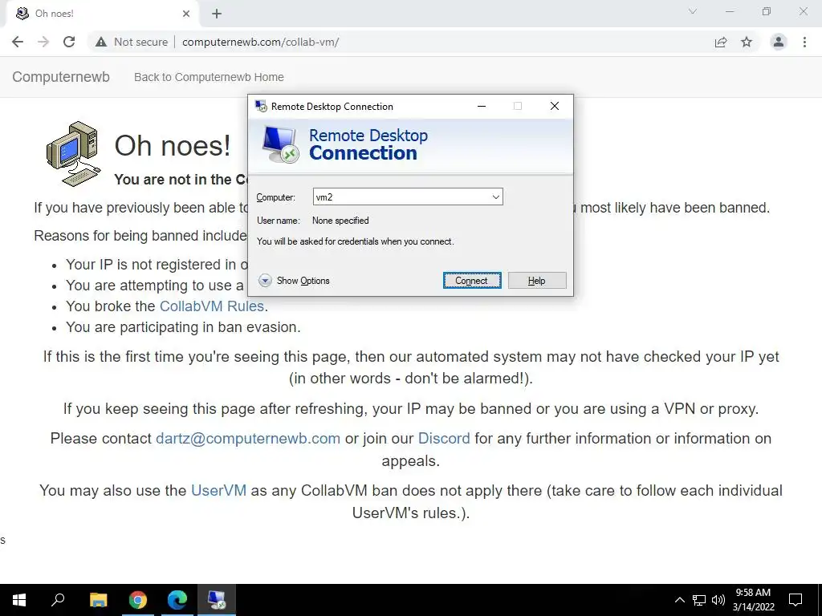Switch to Google Chrome in the taskbar
The image size is (822, 616).
click(x=138, y=600)
